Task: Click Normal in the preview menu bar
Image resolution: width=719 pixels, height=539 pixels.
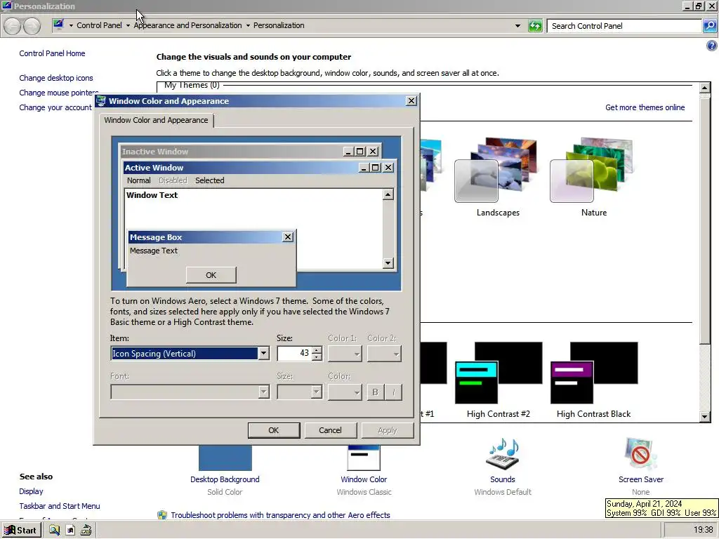Action: 138,180
